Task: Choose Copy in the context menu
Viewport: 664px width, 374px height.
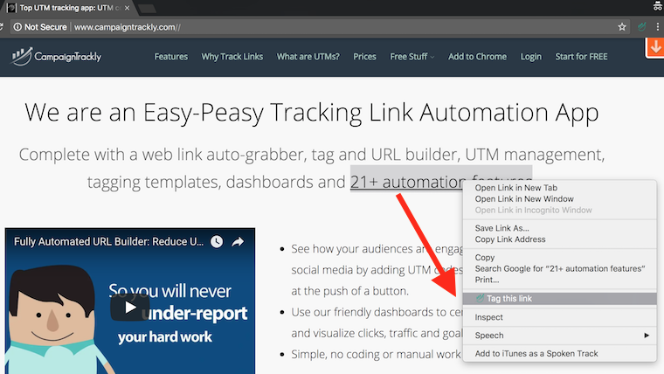Action: pos(559,258)
